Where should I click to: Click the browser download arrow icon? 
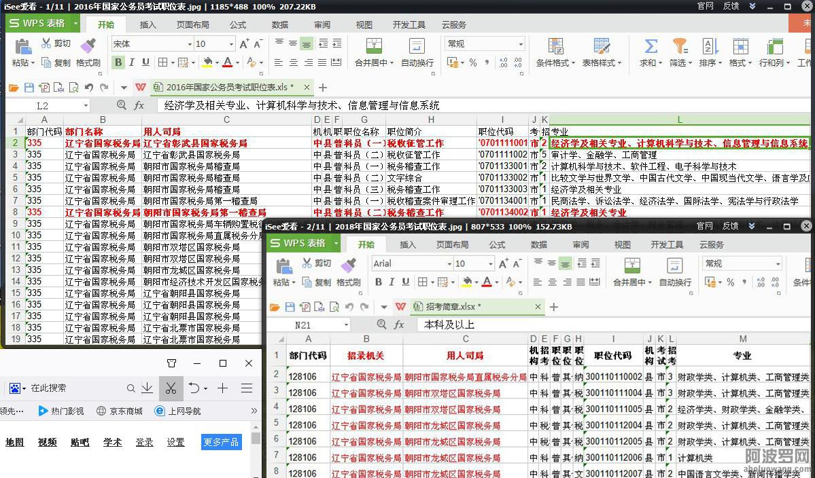pyautogui.click(x=147, y=388)
